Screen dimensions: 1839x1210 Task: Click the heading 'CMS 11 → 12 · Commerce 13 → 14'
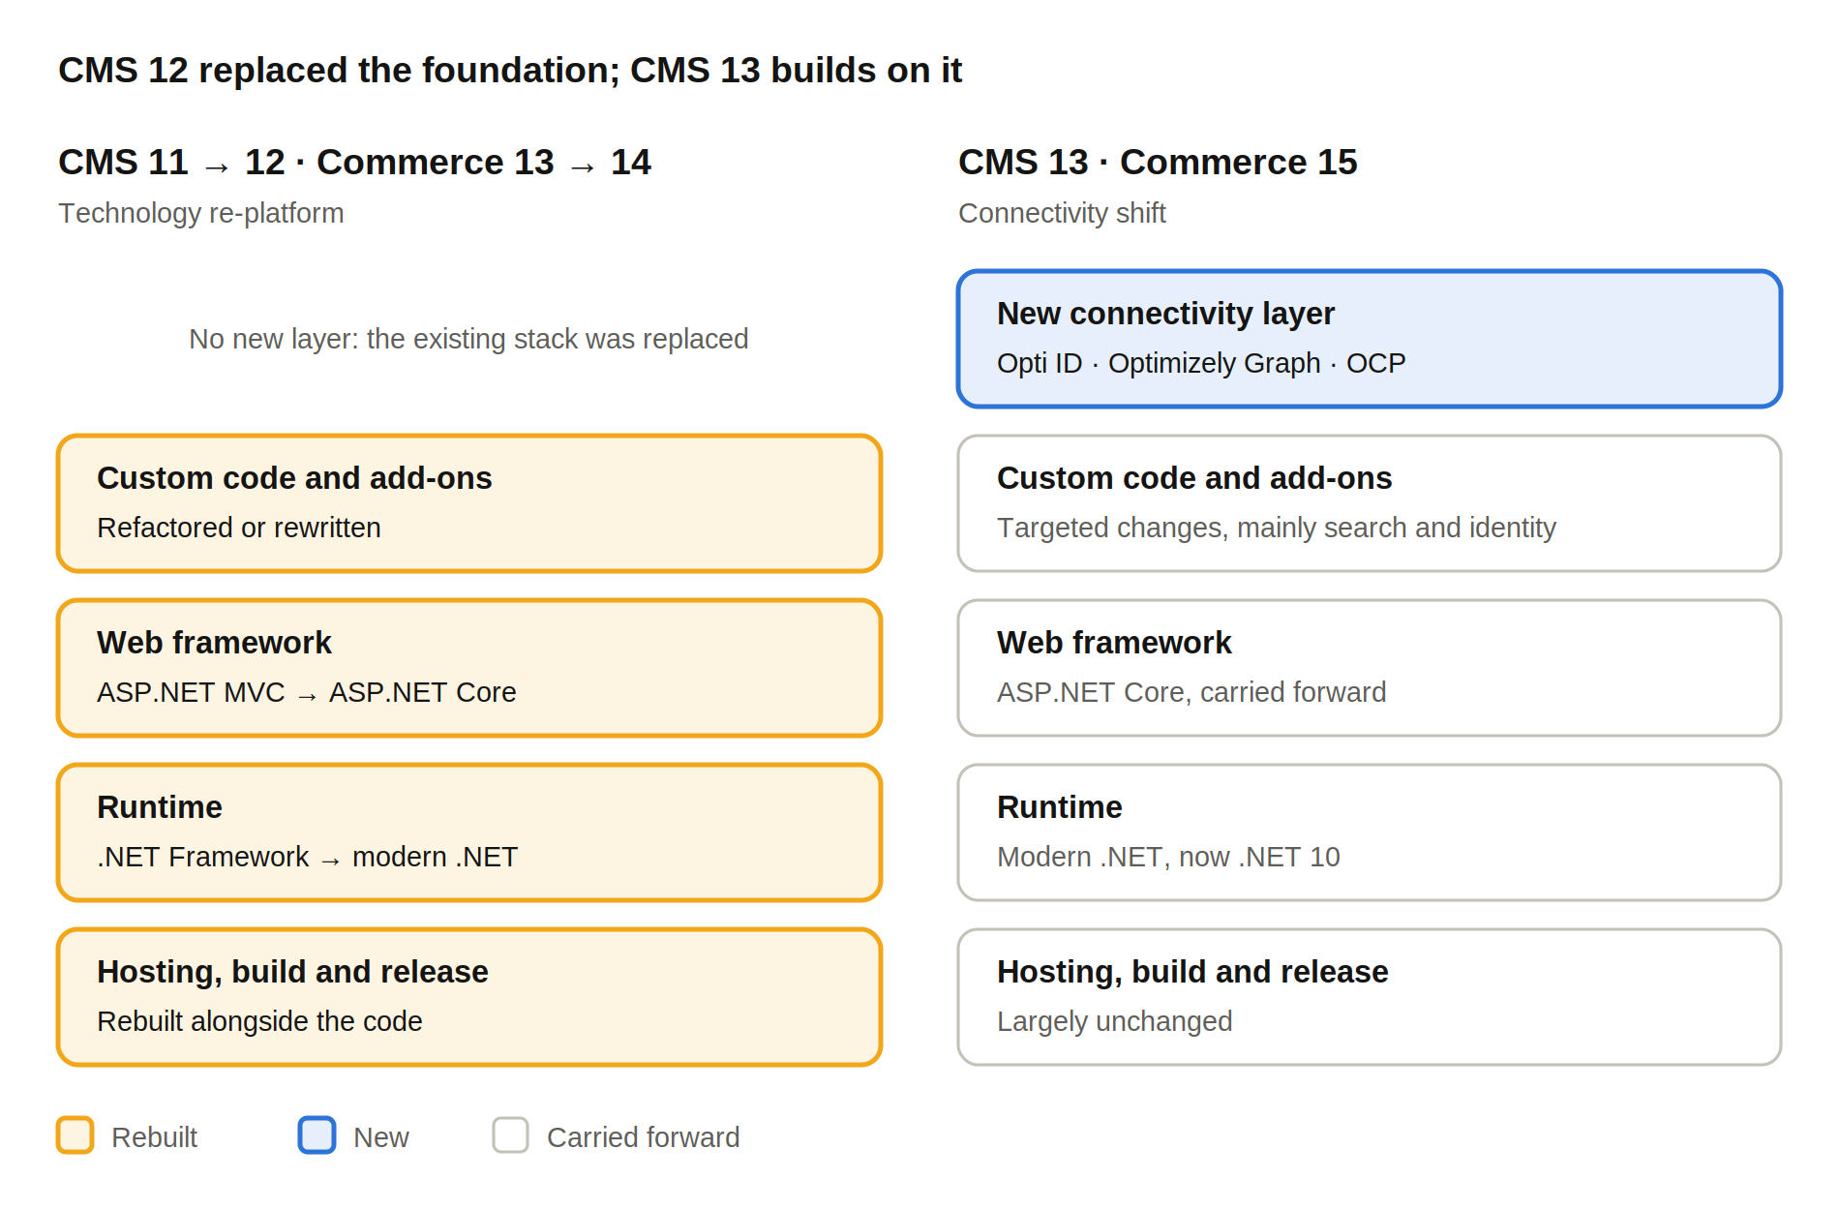[354, 163]
